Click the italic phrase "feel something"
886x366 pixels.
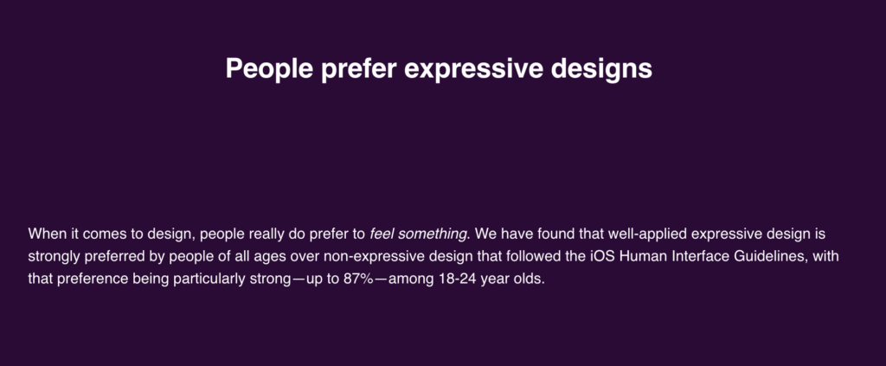418,234
